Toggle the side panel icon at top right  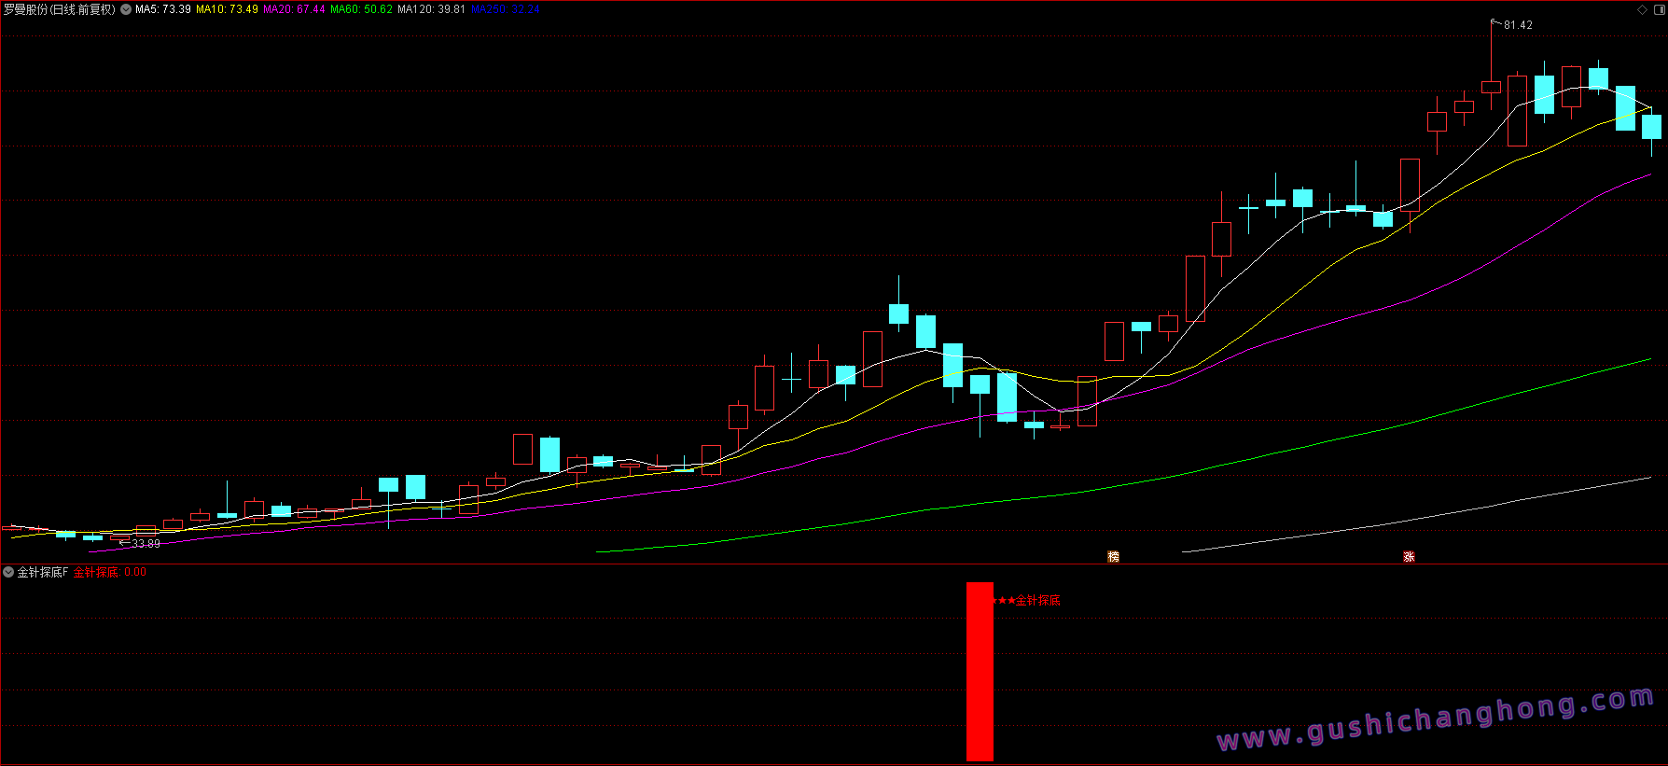coord(1659,9)
